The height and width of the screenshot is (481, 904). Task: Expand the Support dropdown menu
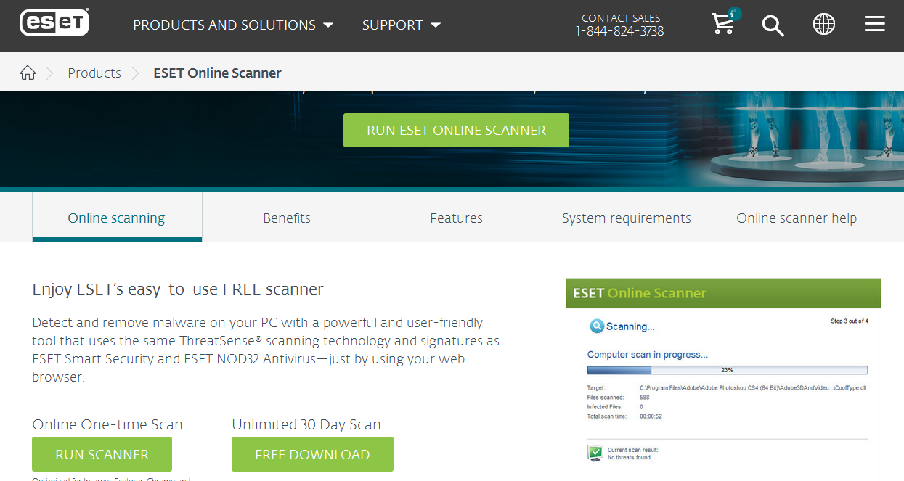402,25
